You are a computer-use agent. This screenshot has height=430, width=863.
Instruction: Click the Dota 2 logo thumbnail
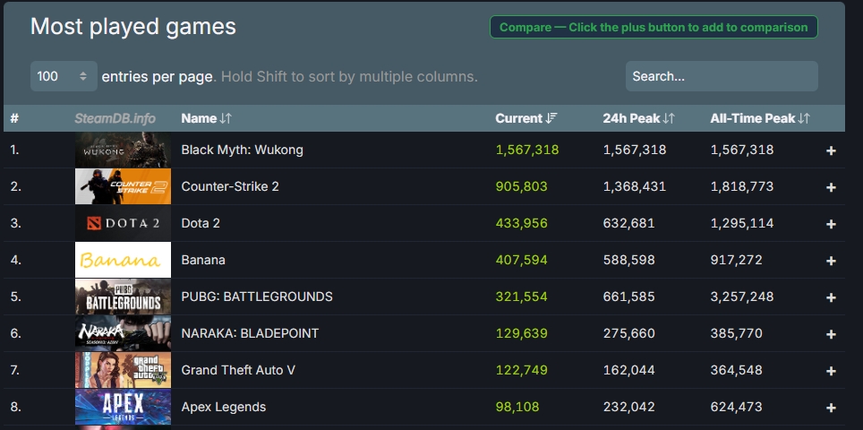123,223
